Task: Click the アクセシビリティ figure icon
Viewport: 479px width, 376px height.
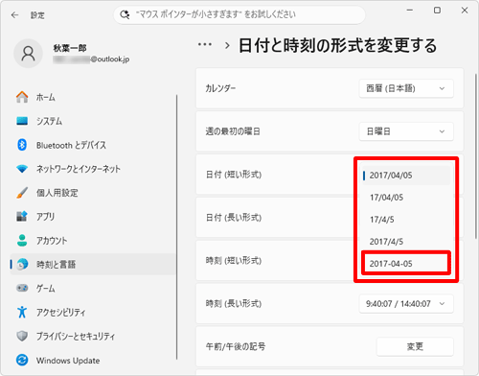Action: coord(22,312)
